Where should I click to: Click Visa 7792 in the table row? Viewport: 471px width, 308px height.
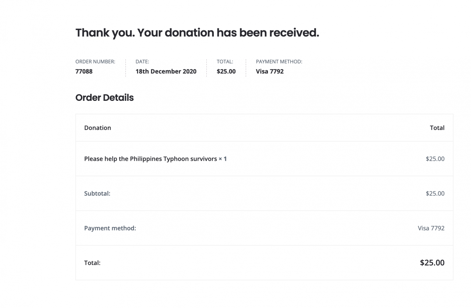coord(431,228)
